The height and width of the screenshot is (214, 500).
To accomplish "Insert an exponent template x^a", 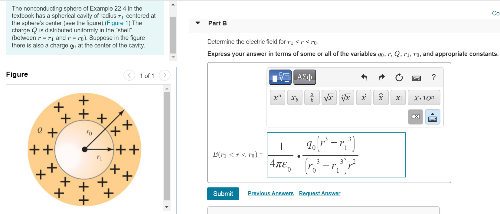I will [277, 97].
